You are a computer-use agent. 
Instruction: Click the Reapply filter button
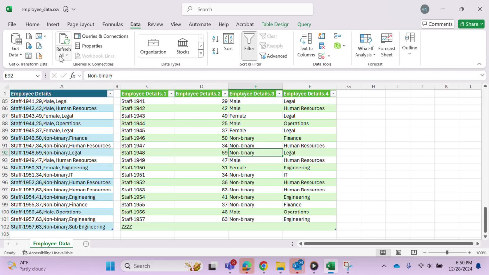(x=271, y=46)
